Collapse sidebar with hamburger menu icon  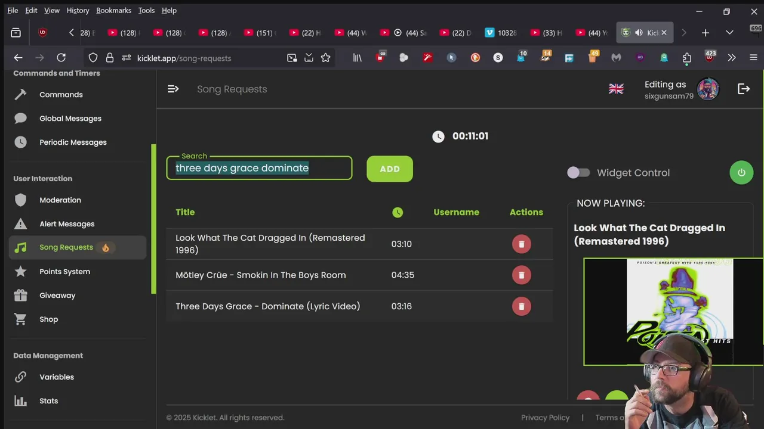coord(173,89)
